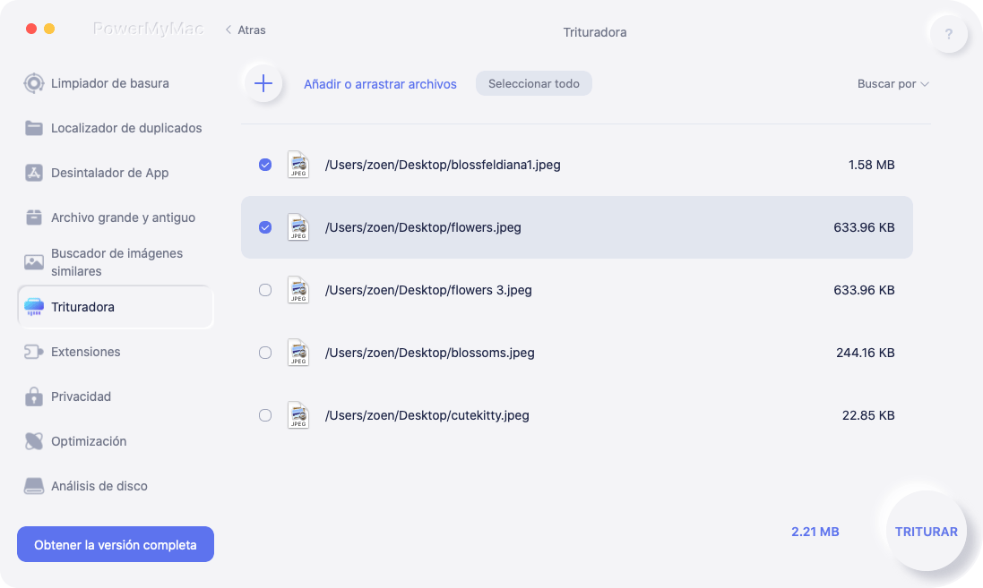Open Buscador de imágenes similares section
The image size is (983, 588).
coord(116,262)
